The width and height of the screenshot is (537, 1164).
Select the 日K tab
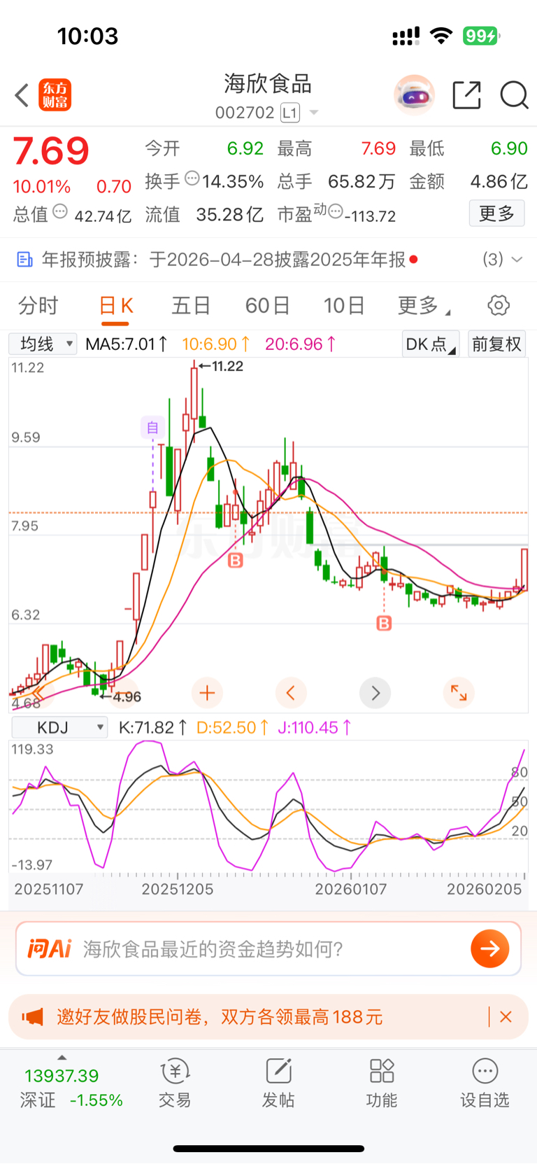coord(115,306)
